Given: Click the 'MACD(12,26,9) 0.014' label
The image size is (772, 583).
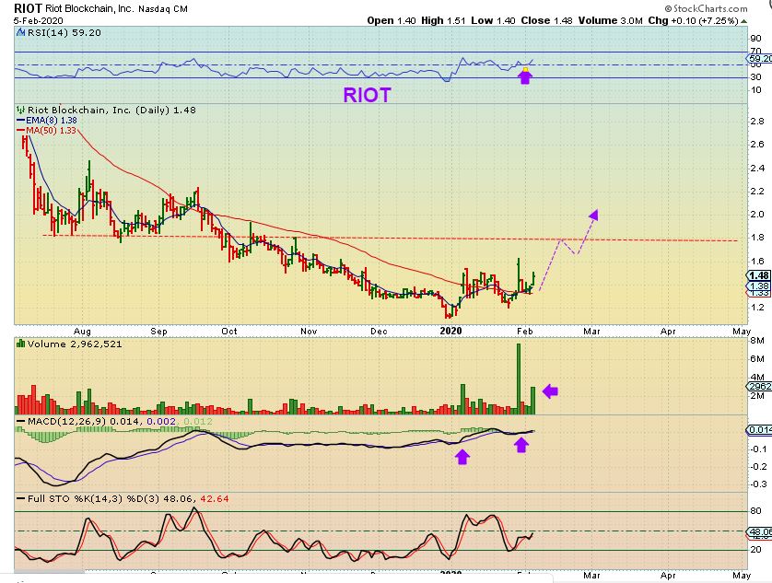Looking at the screenshot, I should click(84, 422).
